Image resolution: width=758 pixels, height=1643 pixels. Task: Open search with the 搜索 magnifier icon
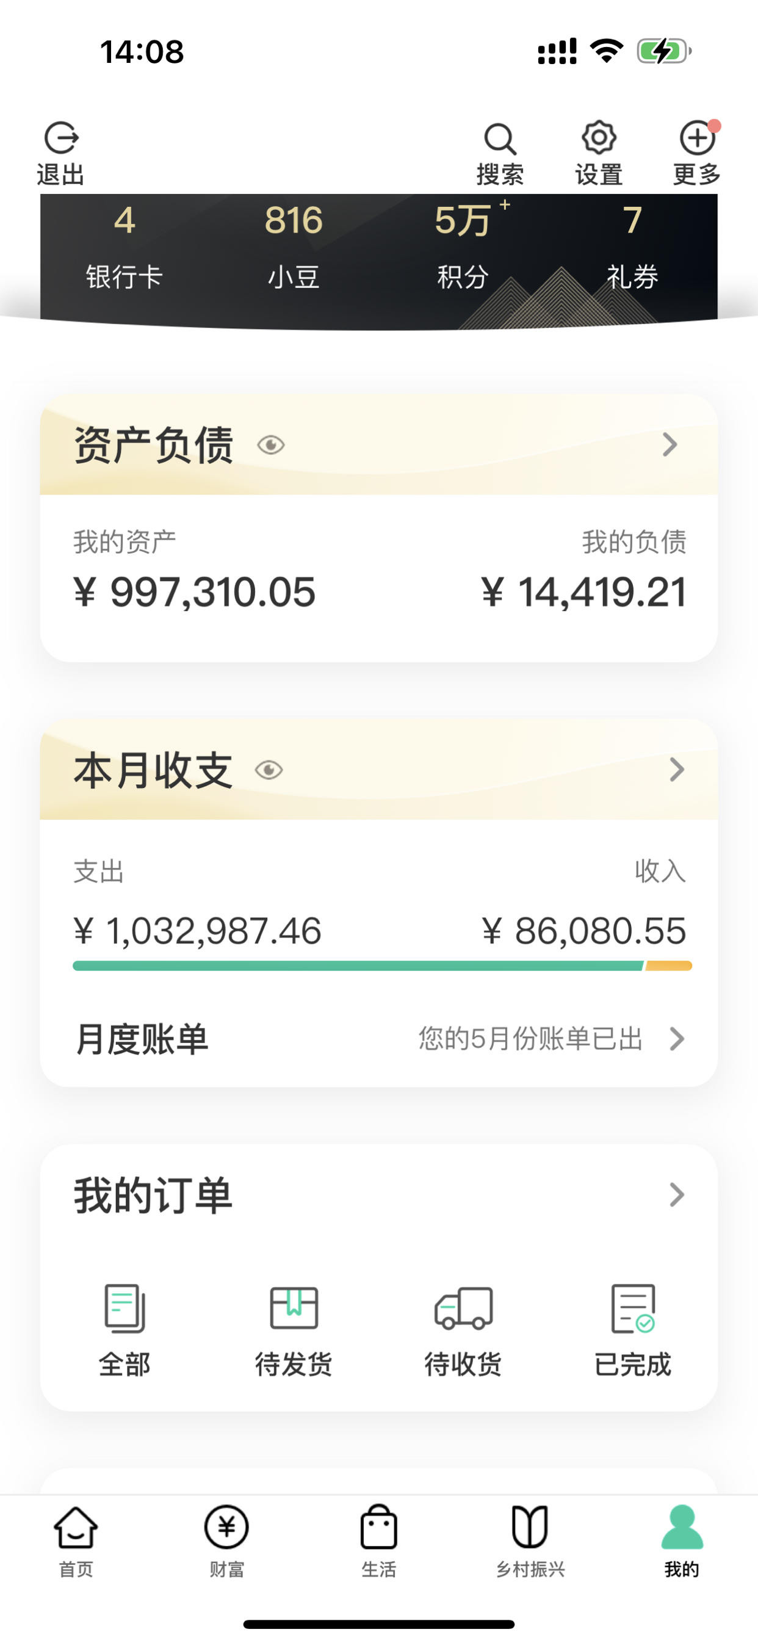(x=500, y=139)
